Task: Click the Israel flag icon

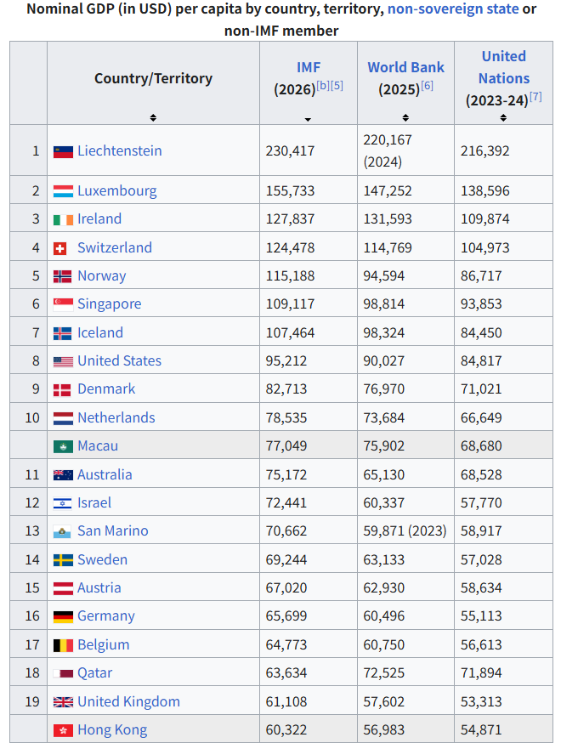Action: 63,504
